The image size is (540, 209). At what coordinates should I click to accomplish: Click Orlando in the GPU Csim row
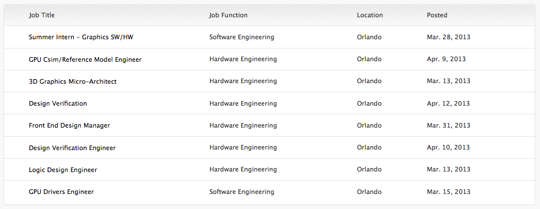tap(369, 59)
